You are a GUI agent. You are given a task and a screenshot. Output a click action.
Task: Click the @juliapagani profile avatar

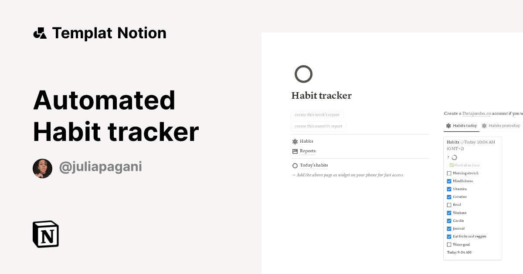click(x=42, y=168)
